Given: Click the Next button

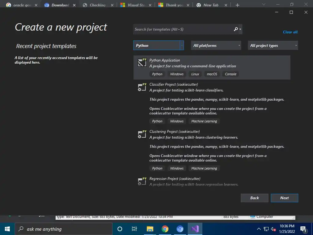Looking at the screenshot, I should pos(285,198).
